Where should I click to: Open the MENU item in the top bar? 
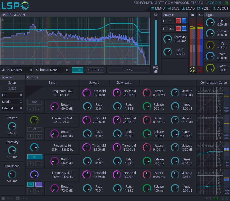pos(158,8)
